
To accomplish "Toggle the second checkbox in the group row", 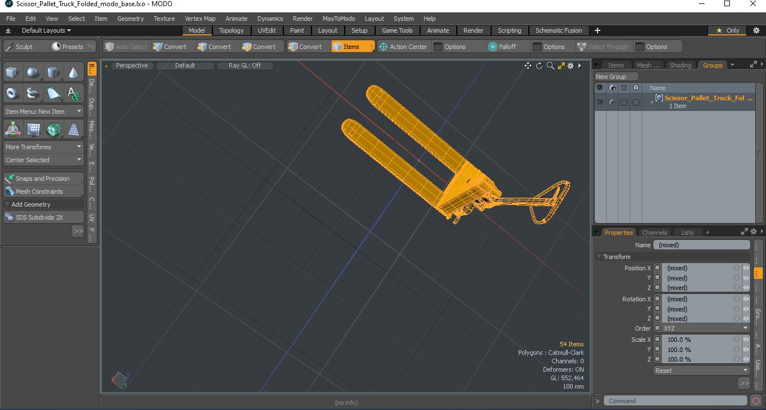I will (x=635, y=102).
